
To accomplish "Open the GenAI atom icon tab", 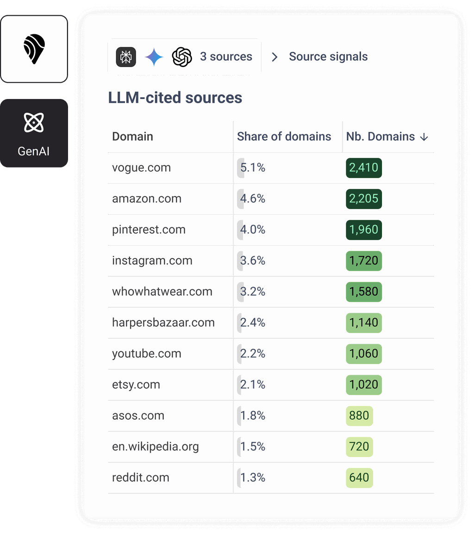I will [34, 133].
